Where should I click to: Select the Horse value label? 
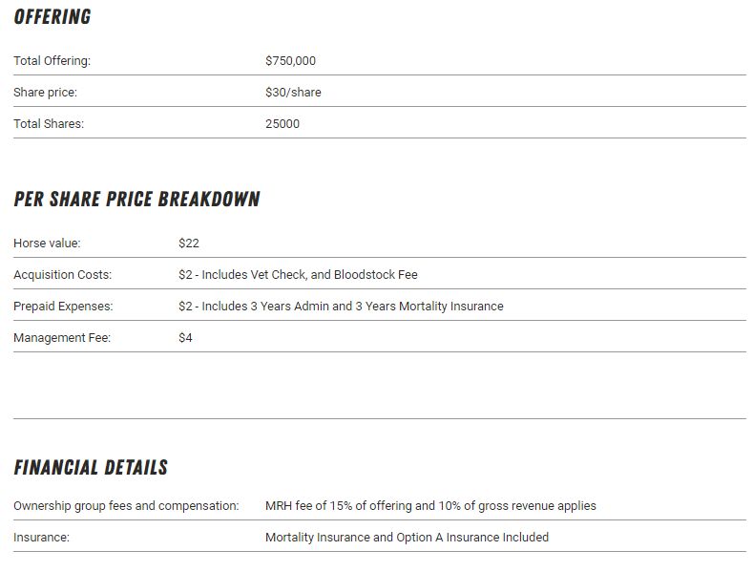click(x=47, y=244)
